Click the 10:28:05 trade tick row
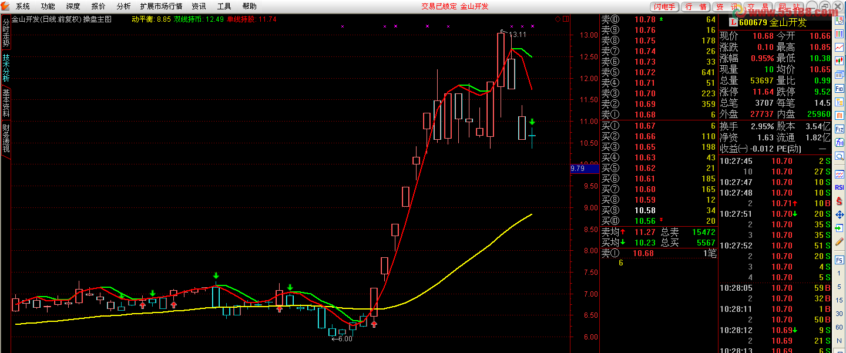846x353 pixels. (775, 288)
